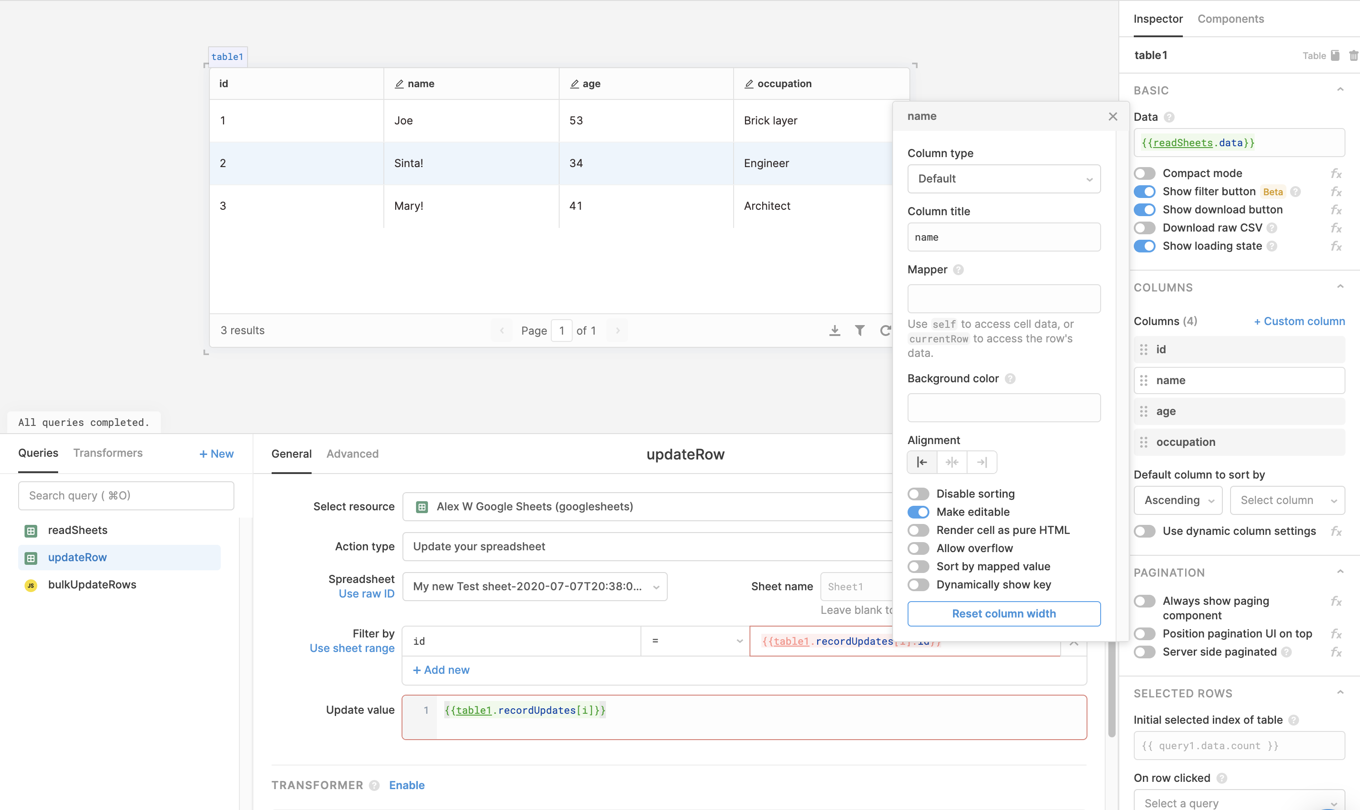
Task: Click the Background color help icon
Action: point(1010,379)
